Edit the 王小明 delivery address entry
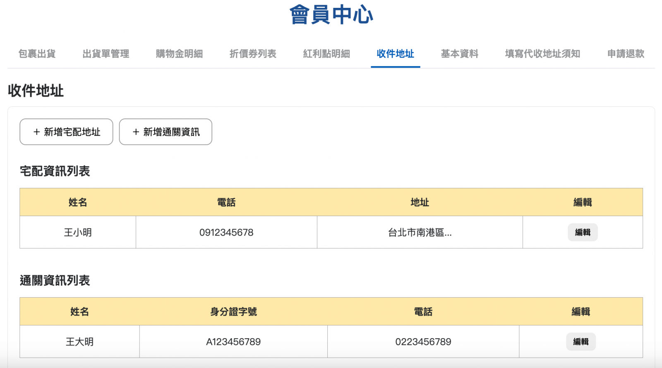 tap(583, 232)
